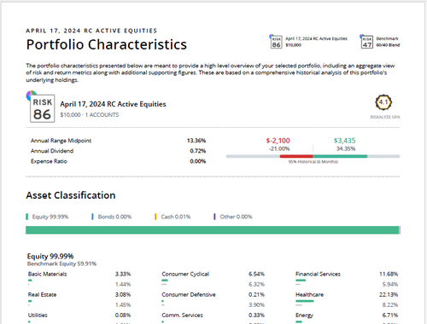Click the Financial Services sector label

[318, 275]
